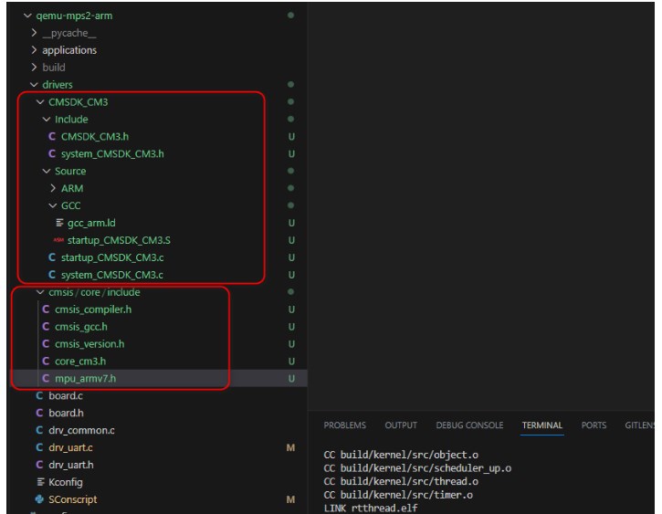Click the C icon of drv_uart.c
This screenshot has height=514, width=662.
[x=39, y=447]
